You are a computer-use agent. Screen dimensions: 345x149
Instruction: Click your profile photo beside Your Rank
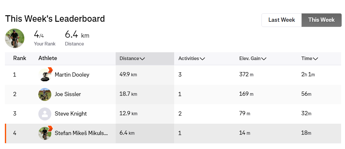[x=15, y=38]
